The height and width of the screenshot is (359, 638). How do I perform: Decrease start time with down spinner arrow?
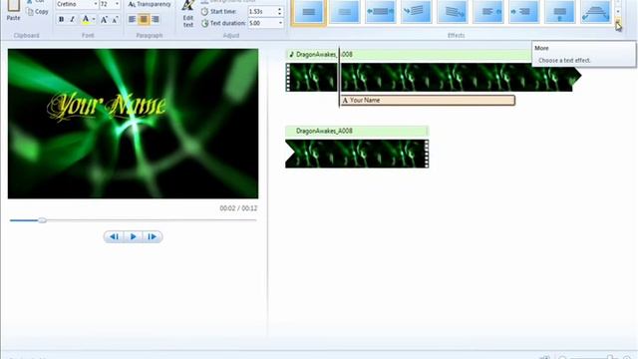click(279, 14)
